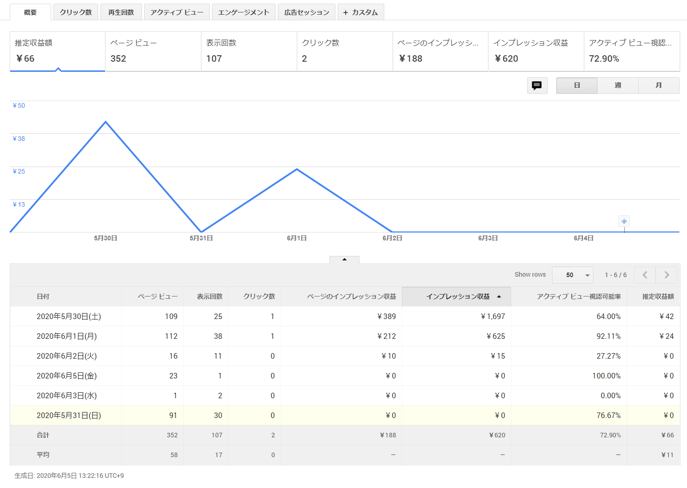Open the アクティブ ビュー tab

[x=176, y=12]
